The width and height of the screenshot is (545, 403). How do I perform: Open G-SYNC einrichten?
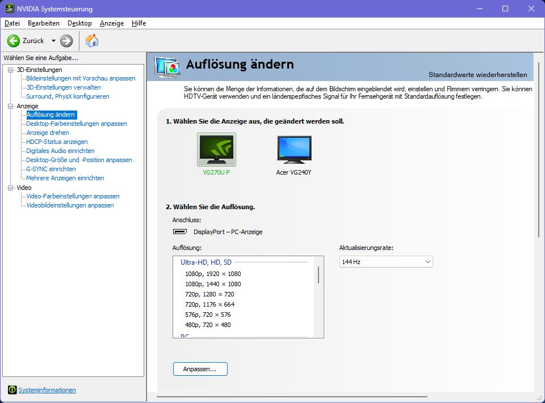[51, 169]
